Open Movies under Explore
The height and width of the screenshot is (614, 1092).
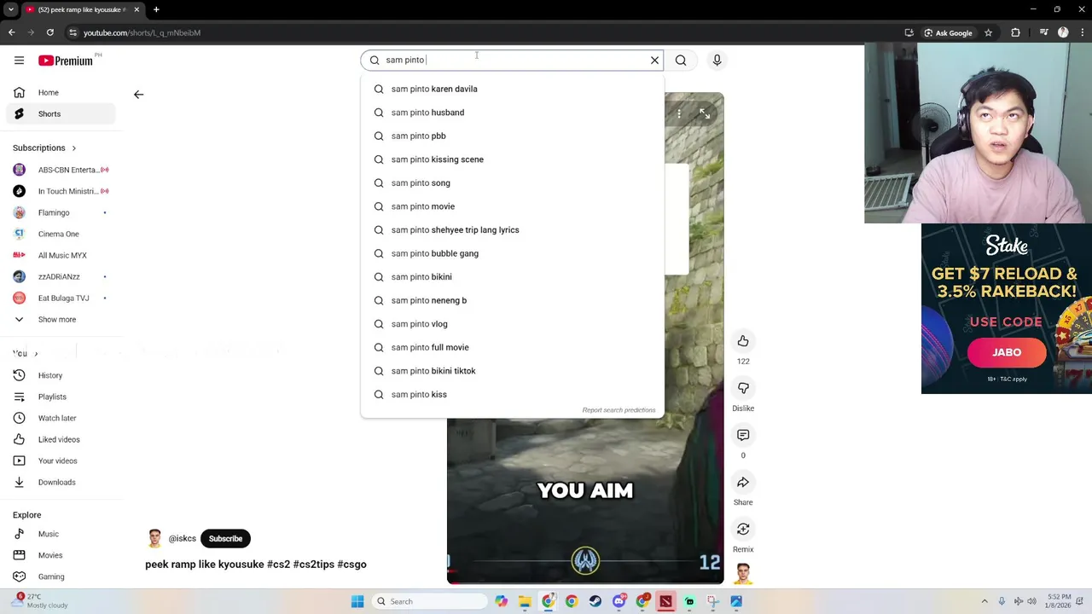pos(61,555)
